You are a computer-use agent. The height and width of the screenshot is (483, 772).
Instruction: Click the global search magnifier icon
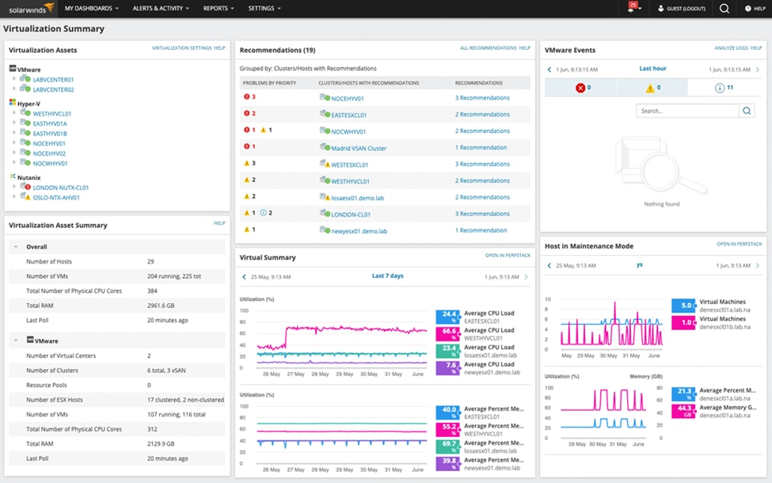coord(723,10)
